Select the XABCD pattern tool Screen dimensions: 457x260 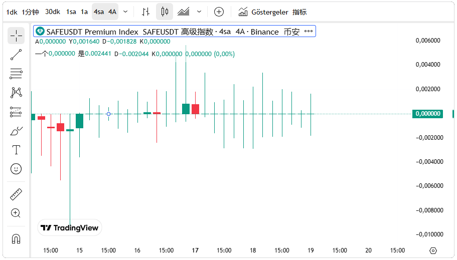[16, 93]
